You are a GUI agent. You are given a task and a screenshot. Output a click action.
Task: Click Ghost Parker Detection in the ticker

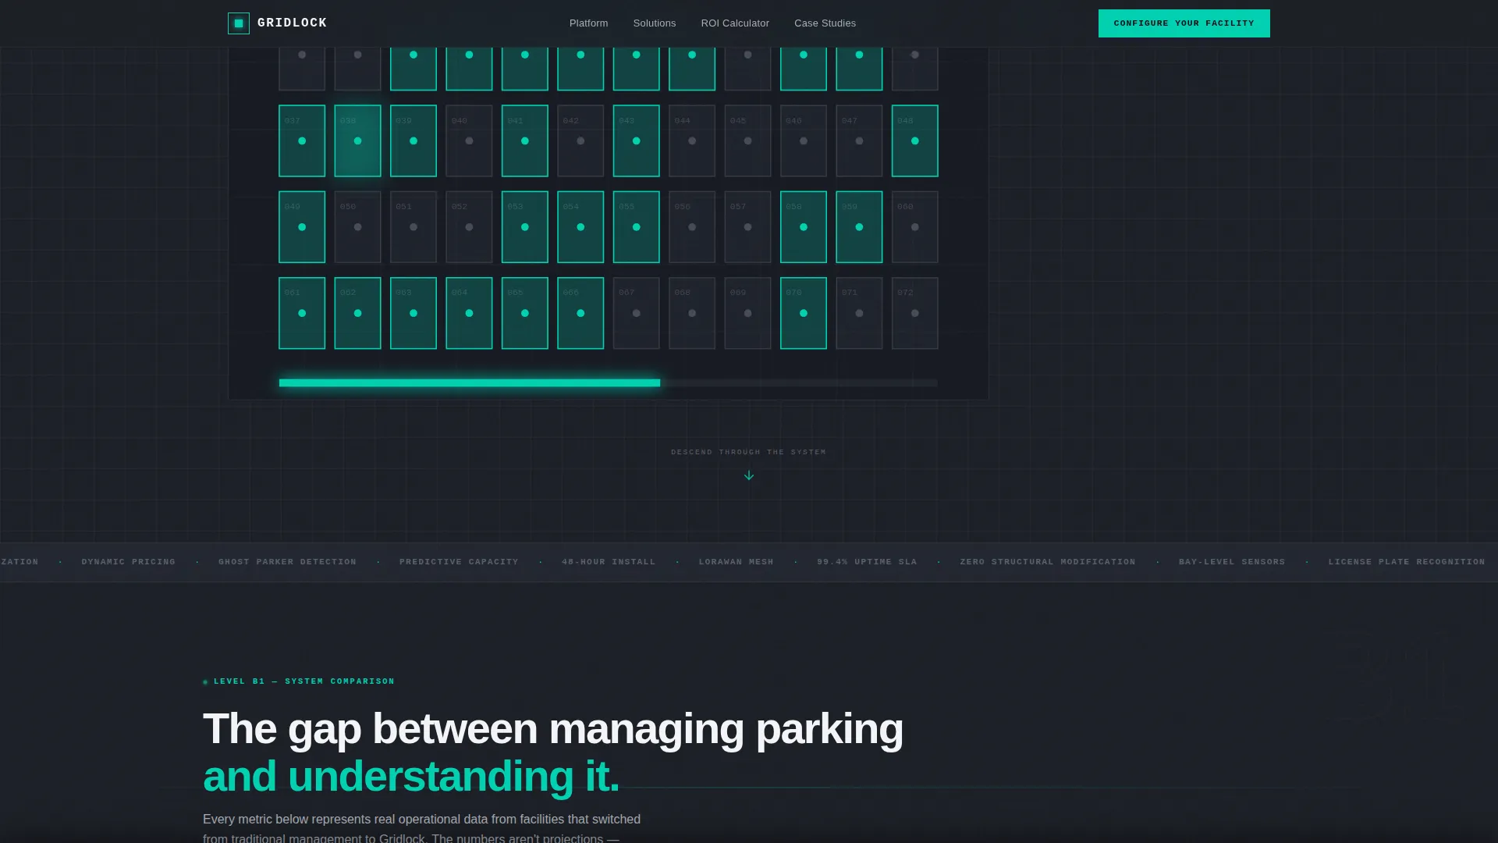click(x=287, y=562)
